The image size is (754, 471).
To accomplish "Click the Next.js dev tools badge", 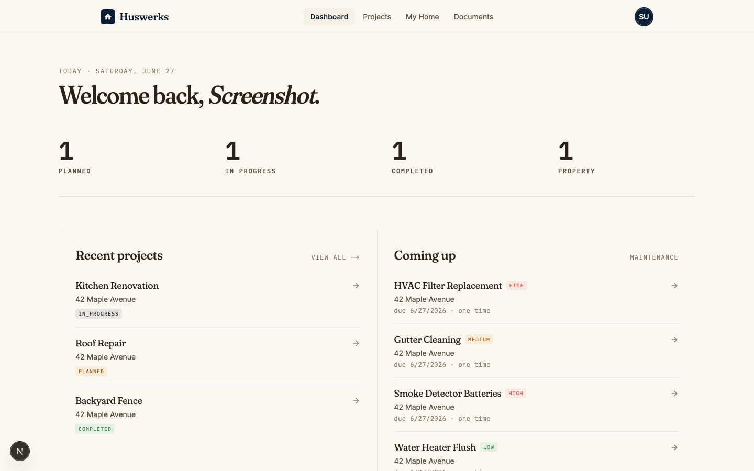I will click(20, 451).
